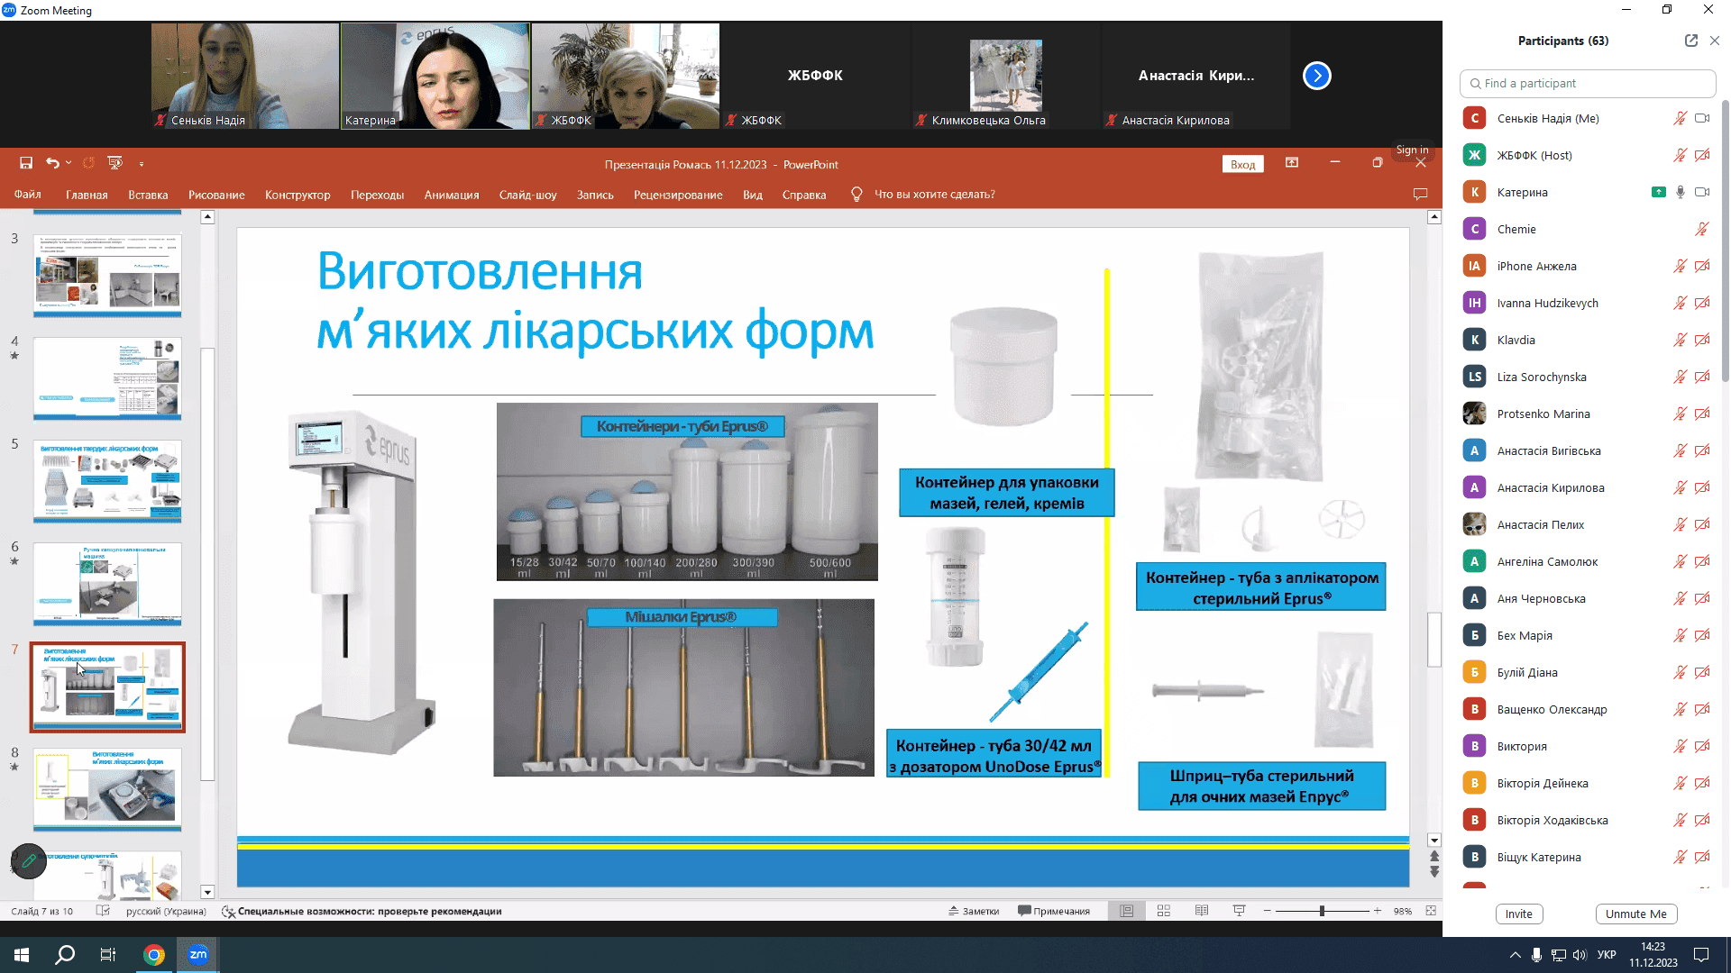This screenshot has width=1731, height=973.
Task: Toggle the Примечания comments pane
Action: [1054, 911]
